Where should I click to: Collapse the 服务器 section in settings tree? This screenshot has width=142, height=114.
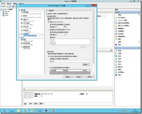click(x=20, y=10)
